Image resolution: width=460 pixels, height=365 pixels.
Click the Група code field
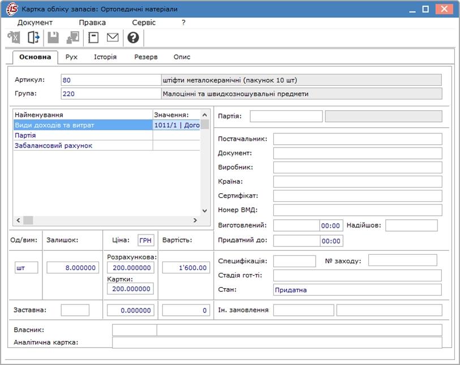[111, 94]
